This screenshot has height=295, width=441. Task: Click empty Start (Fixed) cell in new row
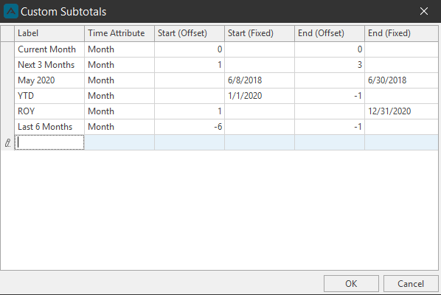click(x=260, y=142)
